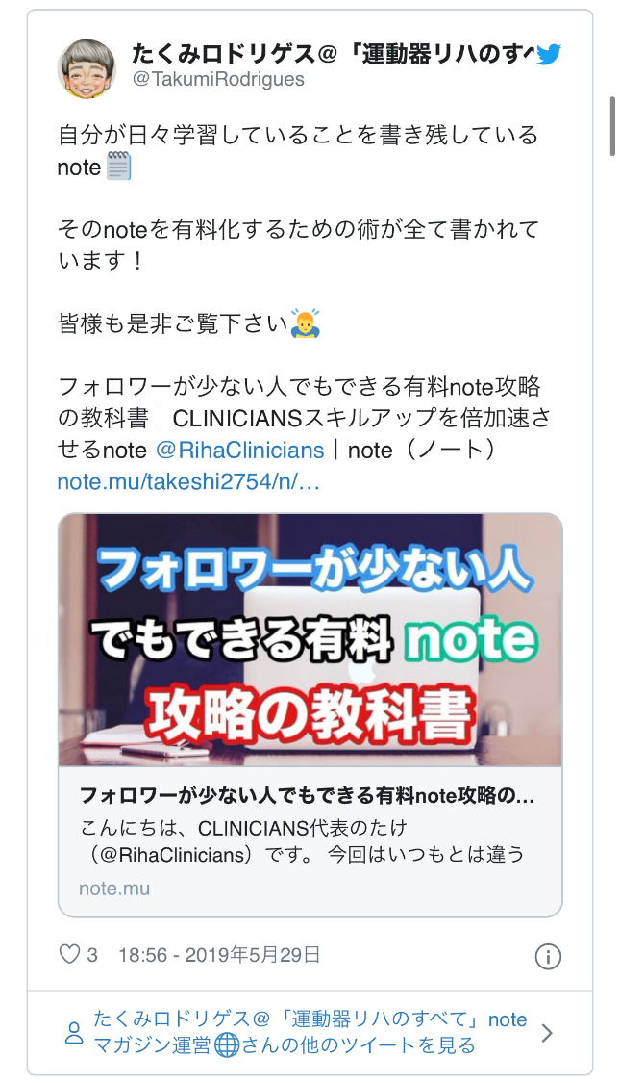This screenshot has width=620, height=1083.
Task: Open the @TakumiRodrigues handle
Action: pos(218,80)
